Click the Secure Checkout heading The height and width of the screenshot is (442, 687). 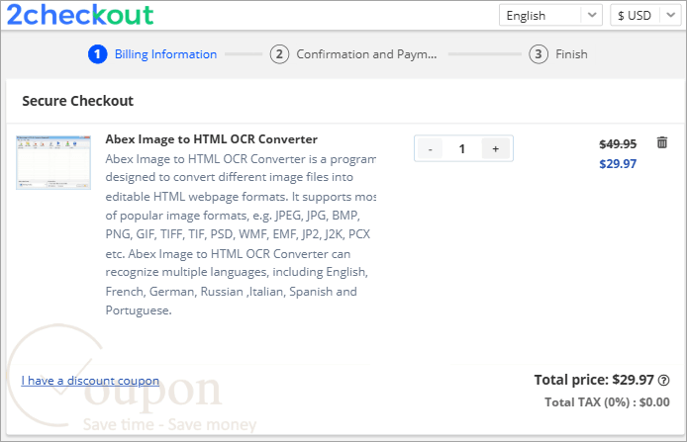[x=77, y=101]
